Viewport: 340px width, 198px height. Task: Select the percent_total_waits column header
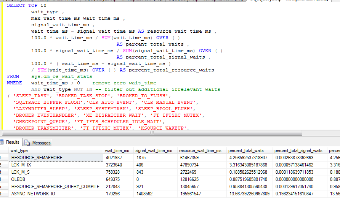[x=249, y=150]
